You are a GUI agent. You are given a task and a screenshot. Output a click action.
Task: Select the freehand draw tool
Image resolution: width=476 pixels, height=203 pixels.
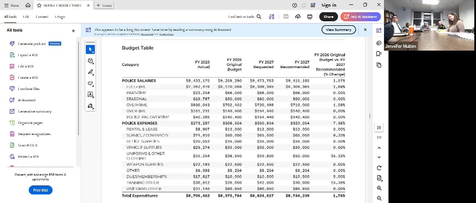click(x=90, y=83)
